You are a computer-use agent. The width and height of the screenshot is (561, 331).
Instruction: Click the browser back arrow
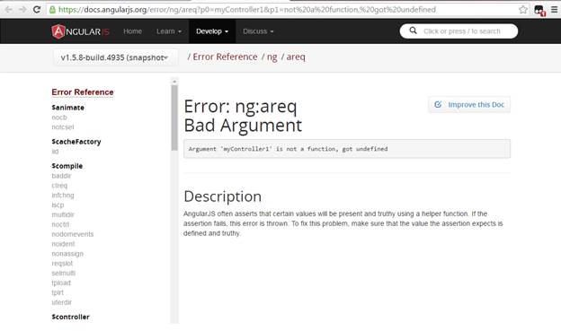[x=9, y=10]
